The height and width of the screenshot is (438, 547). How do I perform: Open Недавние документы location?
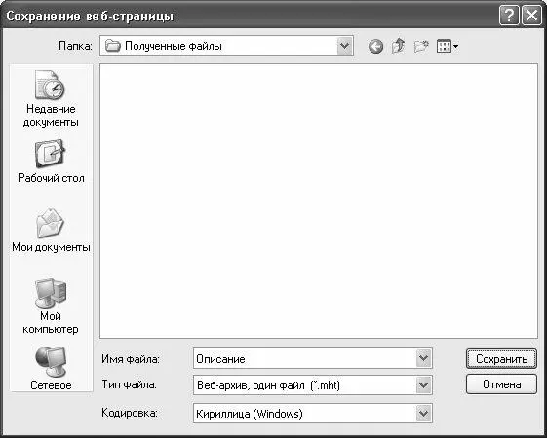(x=51, y=98)
